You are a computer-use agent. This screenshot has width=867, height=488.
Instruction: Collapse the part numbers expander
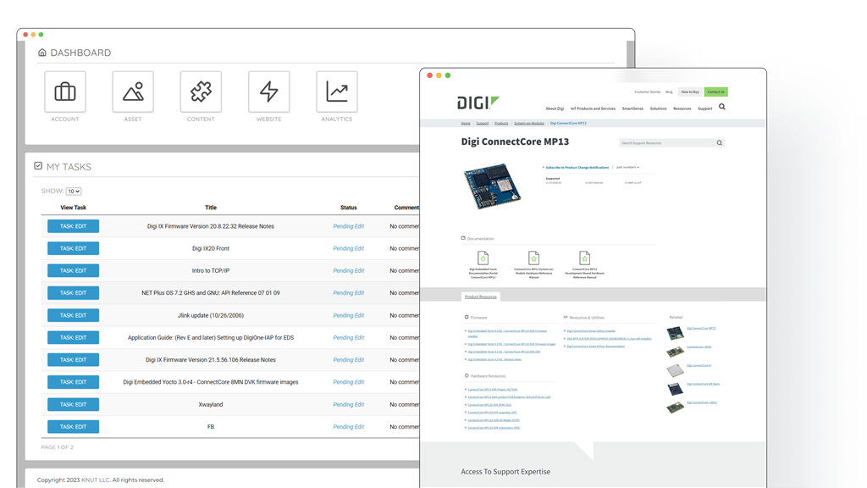coord(627,167)
